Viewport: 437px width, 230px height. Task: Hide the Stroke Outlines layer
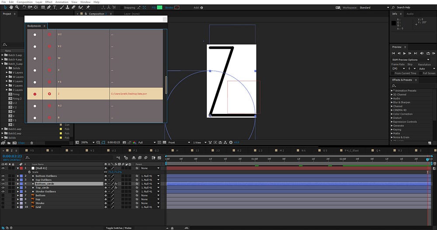pos(3,192)
